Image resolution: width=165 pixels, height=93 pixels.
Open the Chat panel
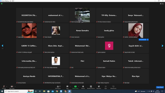coord(67,87)
